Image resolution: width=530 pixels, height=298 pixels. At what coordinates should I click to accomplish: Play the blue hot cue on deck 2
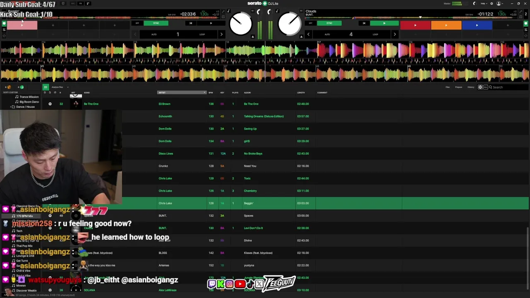coord(477,25)
